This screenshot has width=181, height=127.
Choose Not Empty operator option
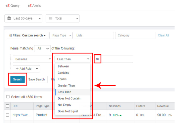tap(73, 105)
